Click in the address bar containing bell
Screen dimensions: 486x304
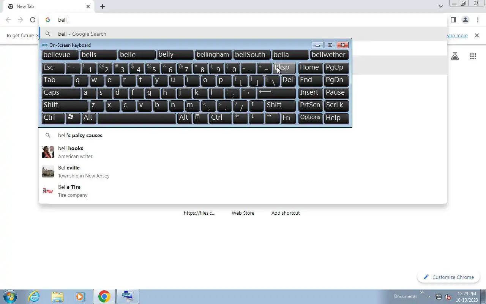(243, 20)
